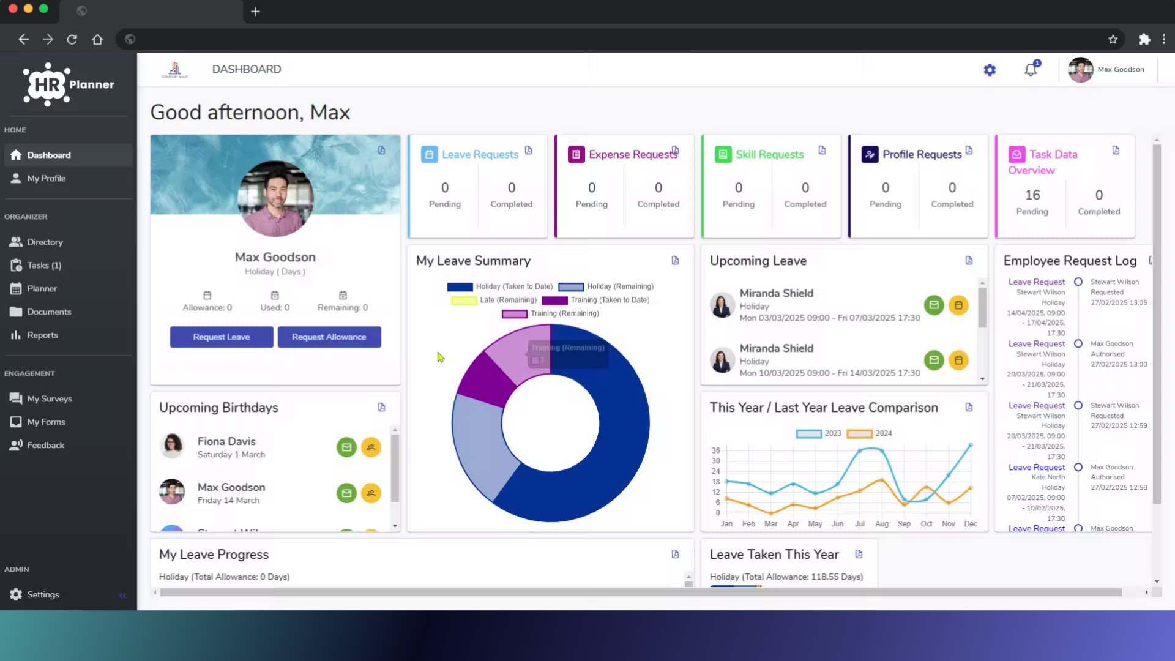The height and width of the screenshot is (661, 1175).
Task: Open the first Leave Request log link
Action: coord(1037,282)
